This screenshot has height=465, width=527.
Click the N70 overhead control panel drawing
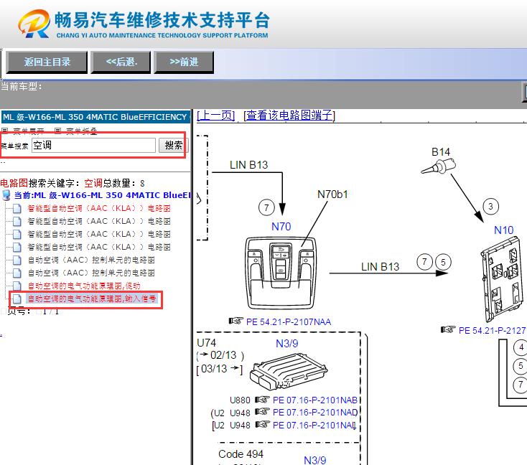coord(281,273)
